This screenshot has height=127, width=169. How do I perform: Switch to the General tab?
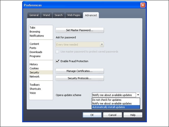click(34, 15)
